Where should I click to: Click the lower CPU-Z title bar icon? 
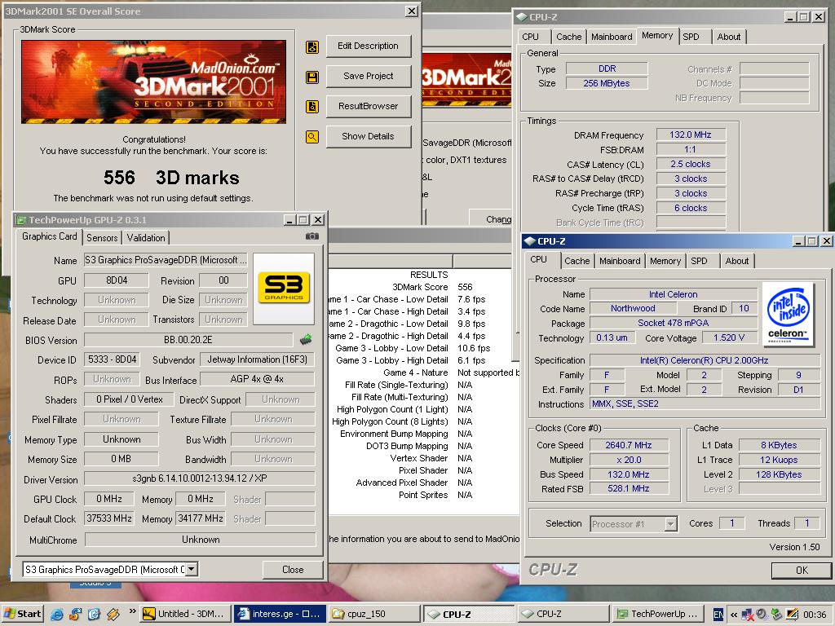pyautogui.click(x=529, y=241)
